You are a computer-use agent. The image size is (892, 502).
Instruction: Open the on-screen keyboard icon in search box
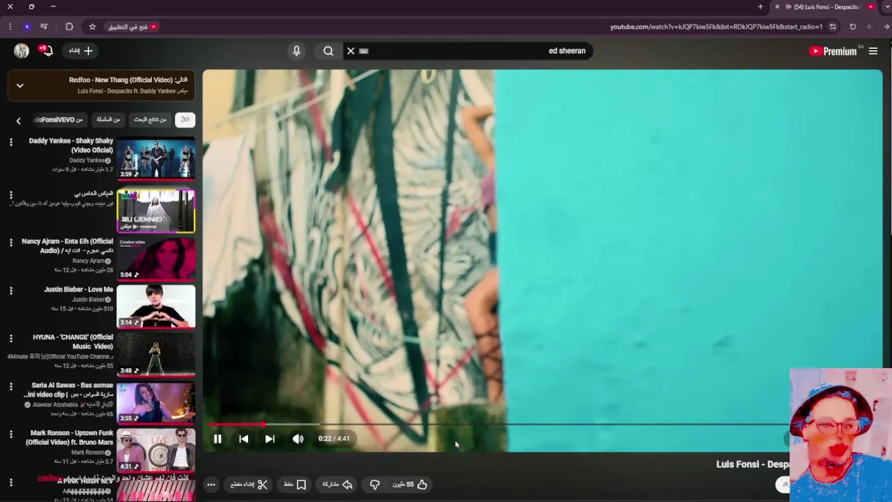363,51
